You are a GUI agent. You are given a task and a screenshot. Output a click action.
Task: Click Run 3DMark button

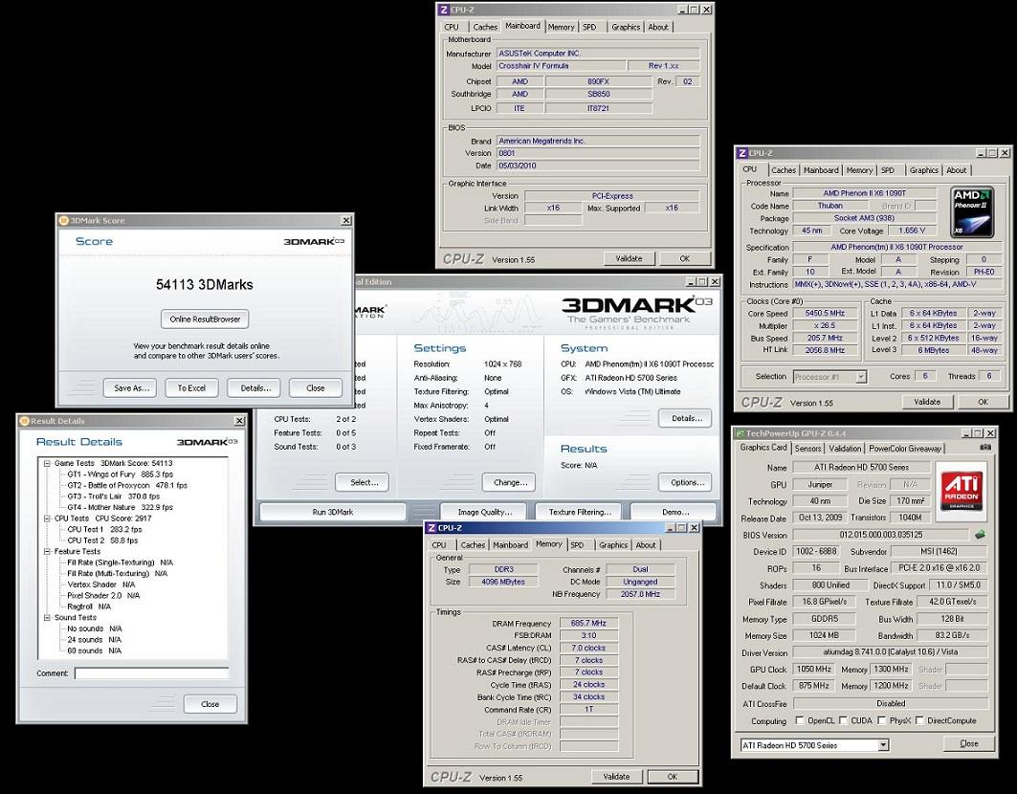pos(333,512)
